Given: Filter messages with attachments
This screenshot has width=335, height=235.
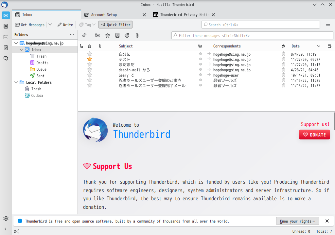Looking at the screenshot, I should click(137, 35).
